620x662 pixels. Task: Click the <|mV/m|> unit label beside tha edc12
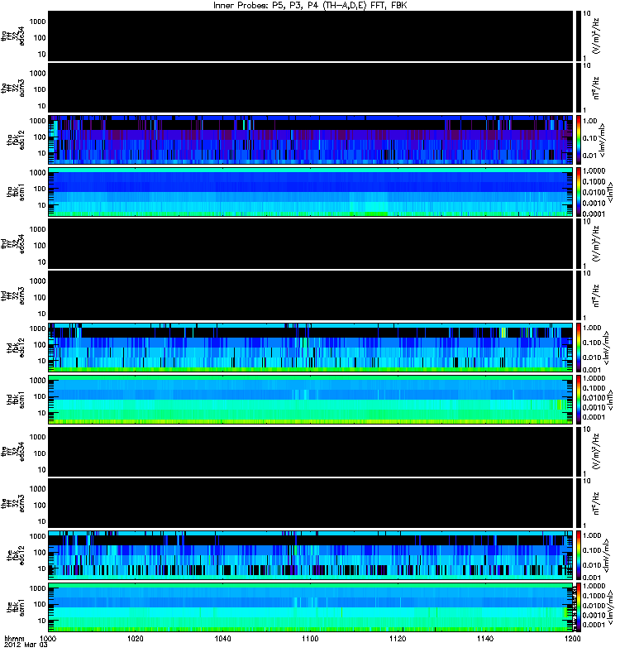(x=603, y=140)
